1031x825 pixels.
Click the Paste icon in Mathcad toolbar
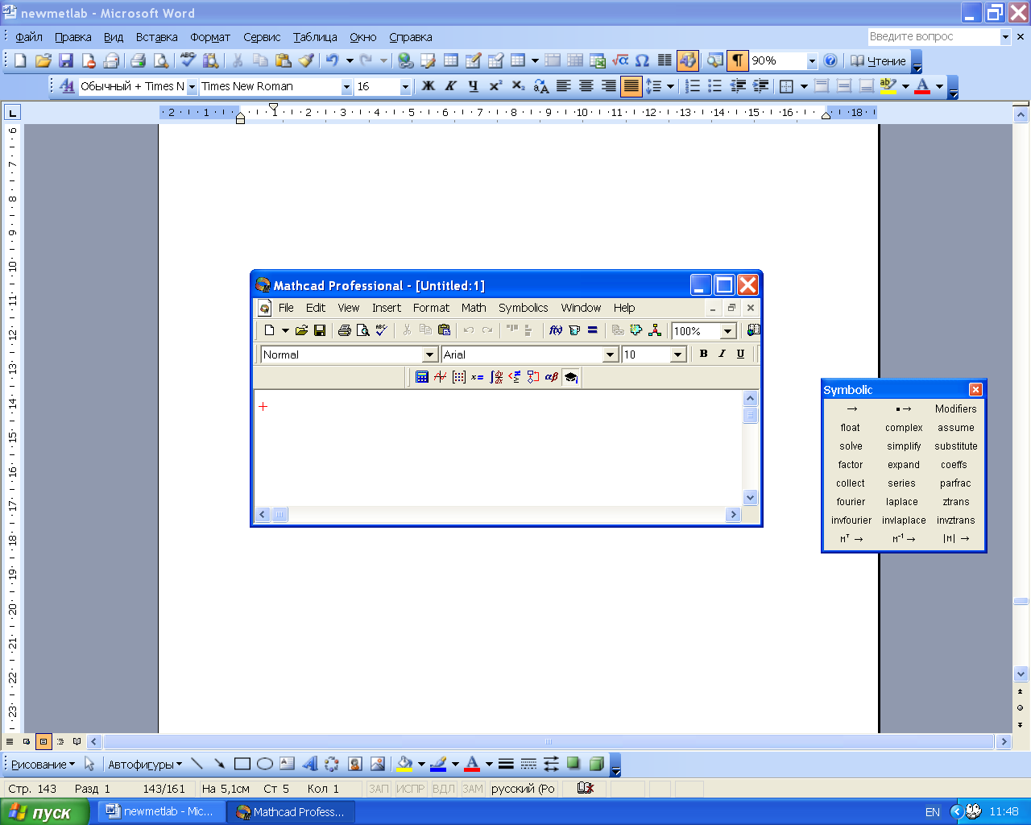[444, 330]
